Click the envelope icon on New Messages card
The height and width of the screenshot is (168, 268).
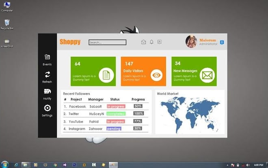pyautogui.click(x=207, y=75)
